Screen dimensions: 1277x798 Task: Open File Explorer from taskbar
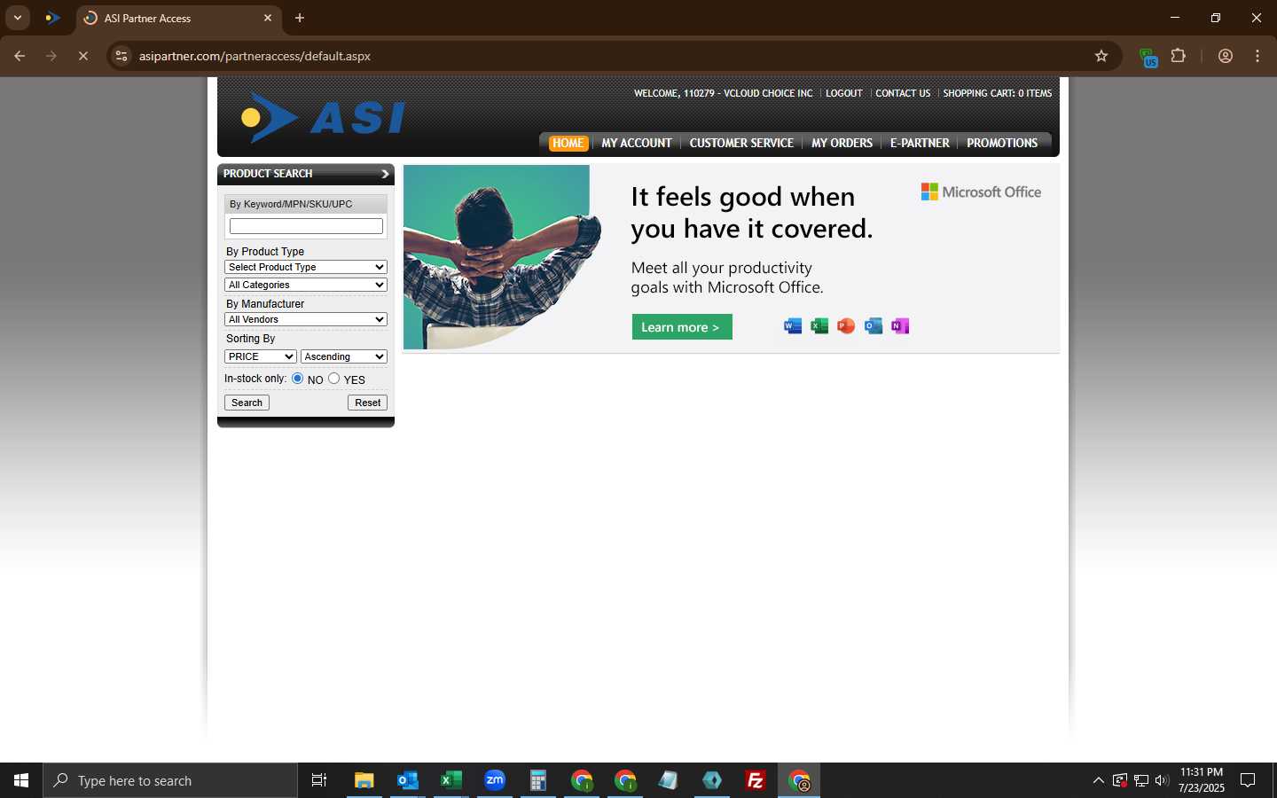tap(364, 780)
